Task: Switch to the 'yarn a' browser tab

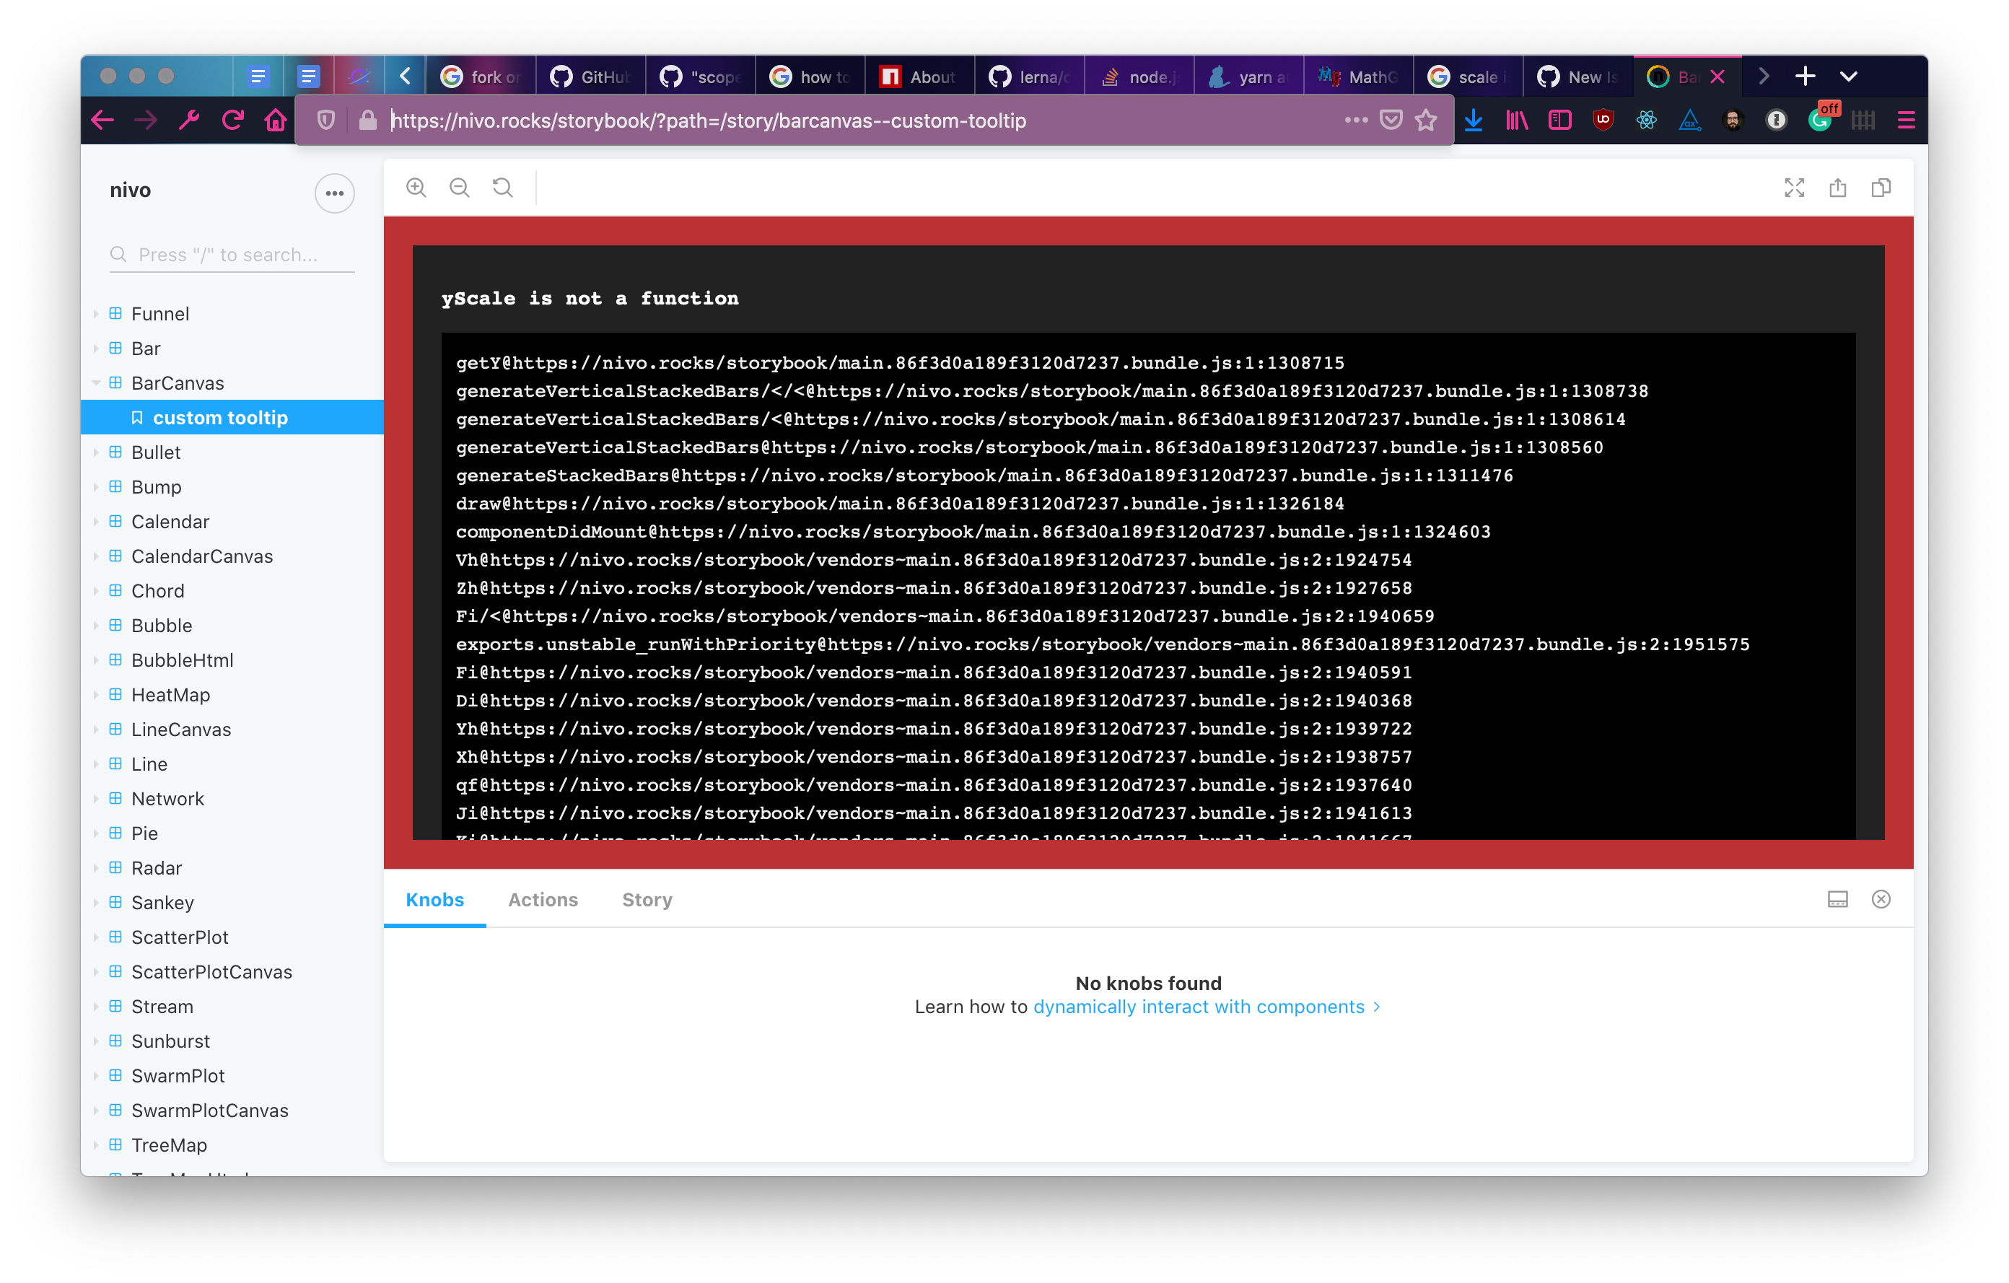Action: click(1249, 76)
